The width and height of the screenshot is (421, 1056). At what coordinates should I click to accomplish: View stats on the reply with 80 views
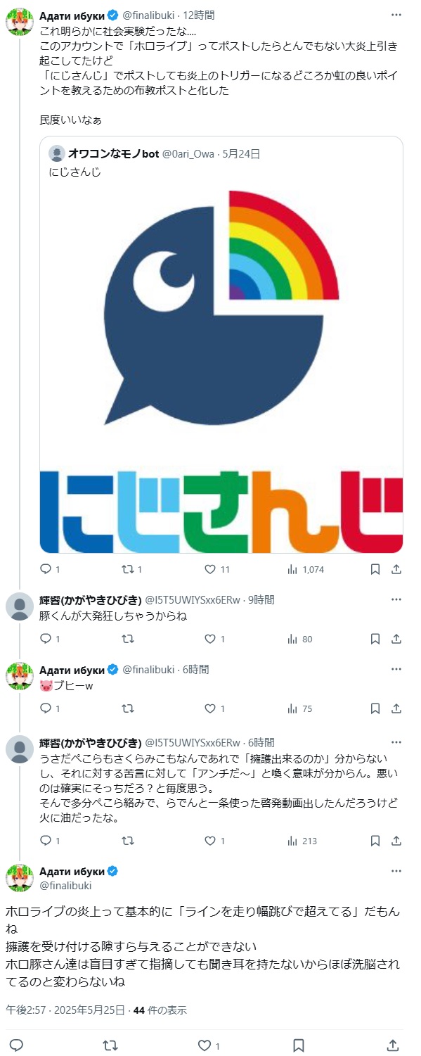(300, 639)
